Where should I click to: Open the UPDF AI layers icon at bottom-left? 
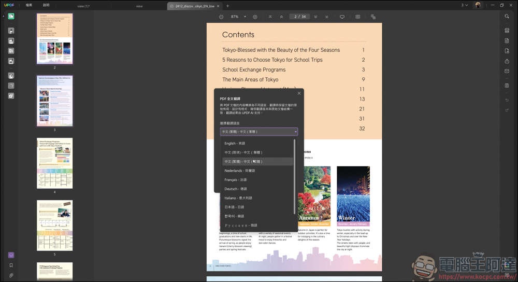11,255
